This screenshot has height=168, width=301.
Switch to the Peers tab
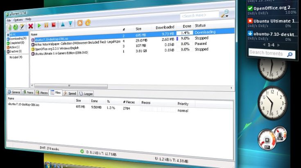pyautogui.click(x=28, y=93)
